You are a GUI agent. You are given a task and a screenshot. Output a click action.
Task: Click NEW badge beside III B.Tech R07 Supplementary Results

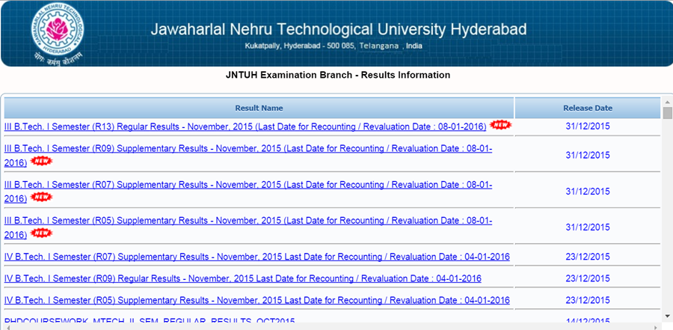point(41,198)
